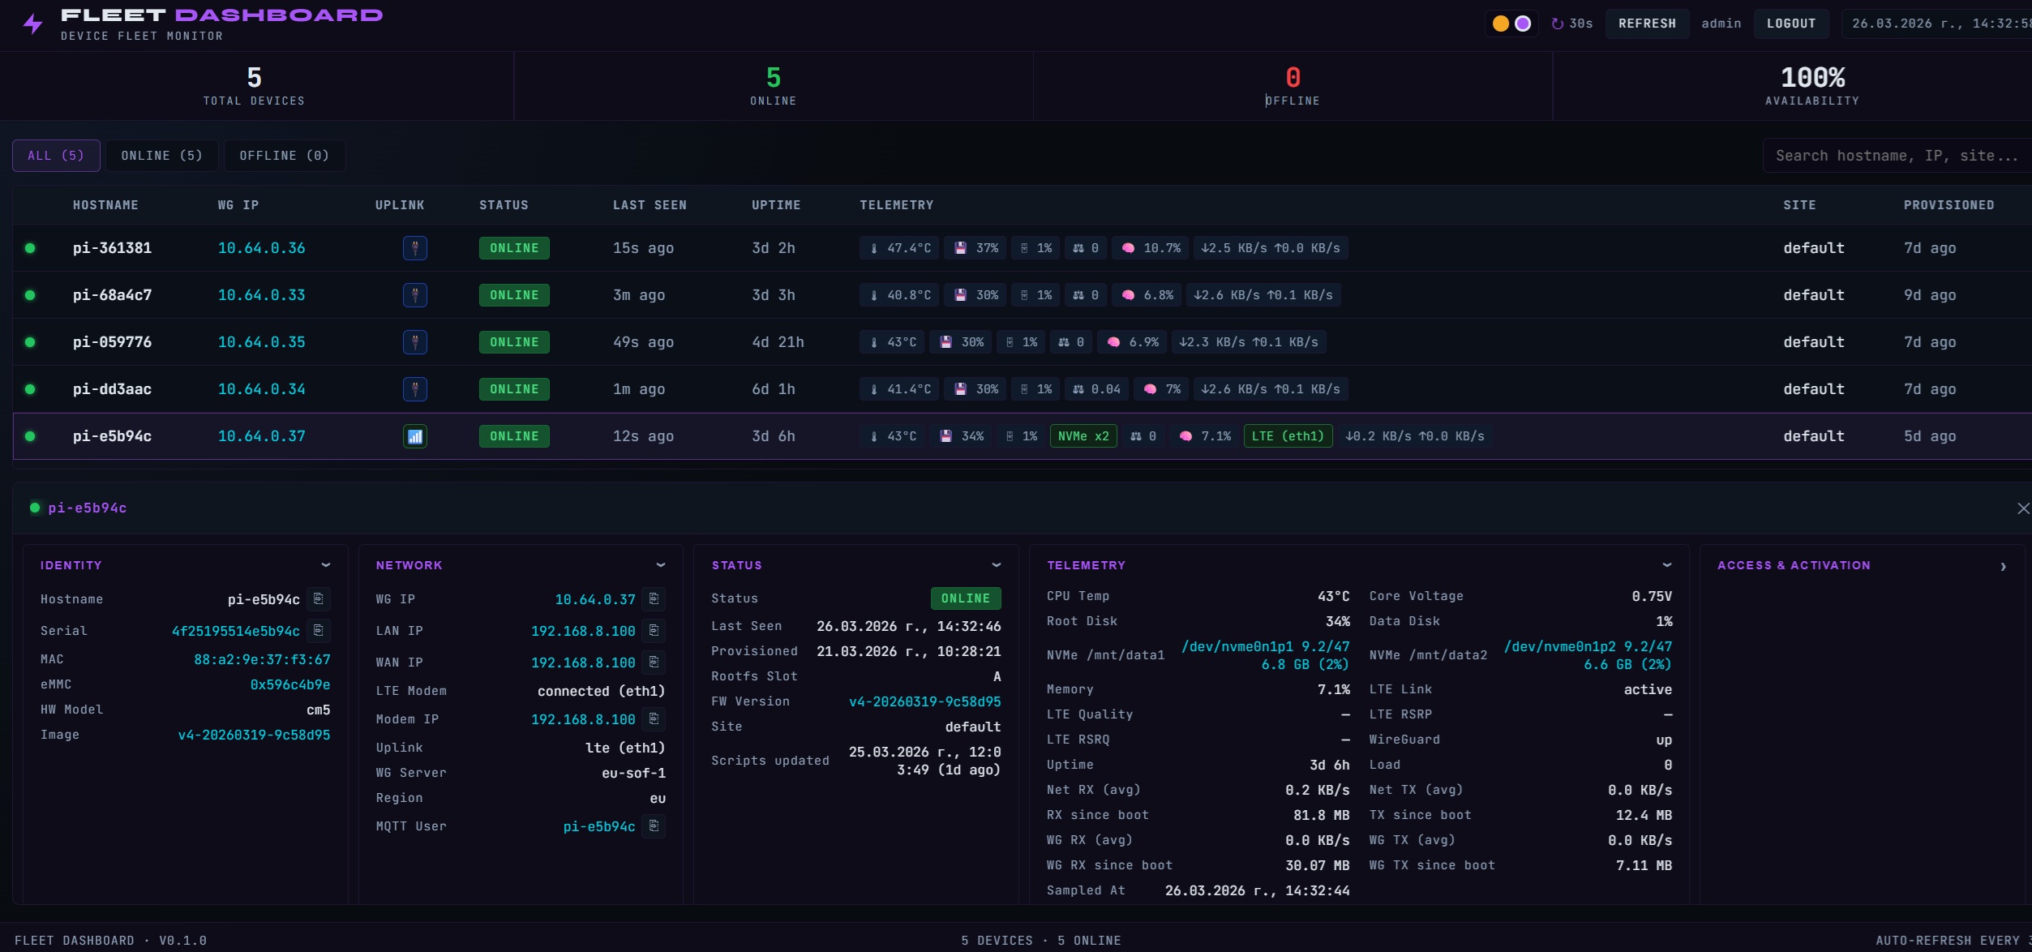Toggle the purple theme circle
2032x952 pixels.
click(1523, 24)
